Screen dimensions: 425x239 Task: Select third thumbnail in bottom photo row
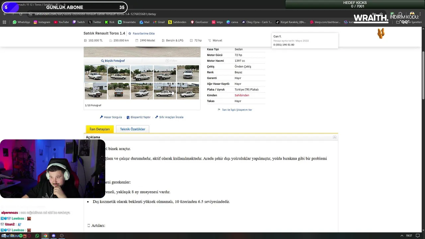point(142,91)
